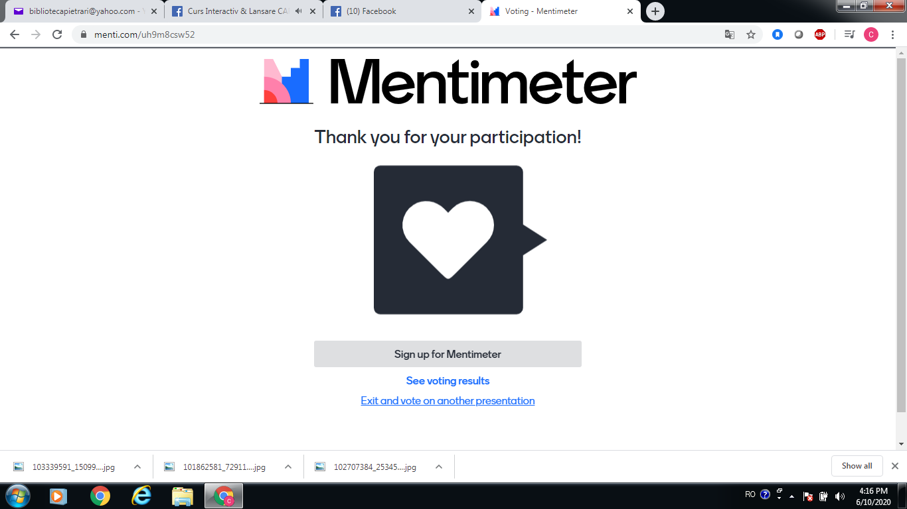Click the heart speech bubble image

(x=460, y=240)
